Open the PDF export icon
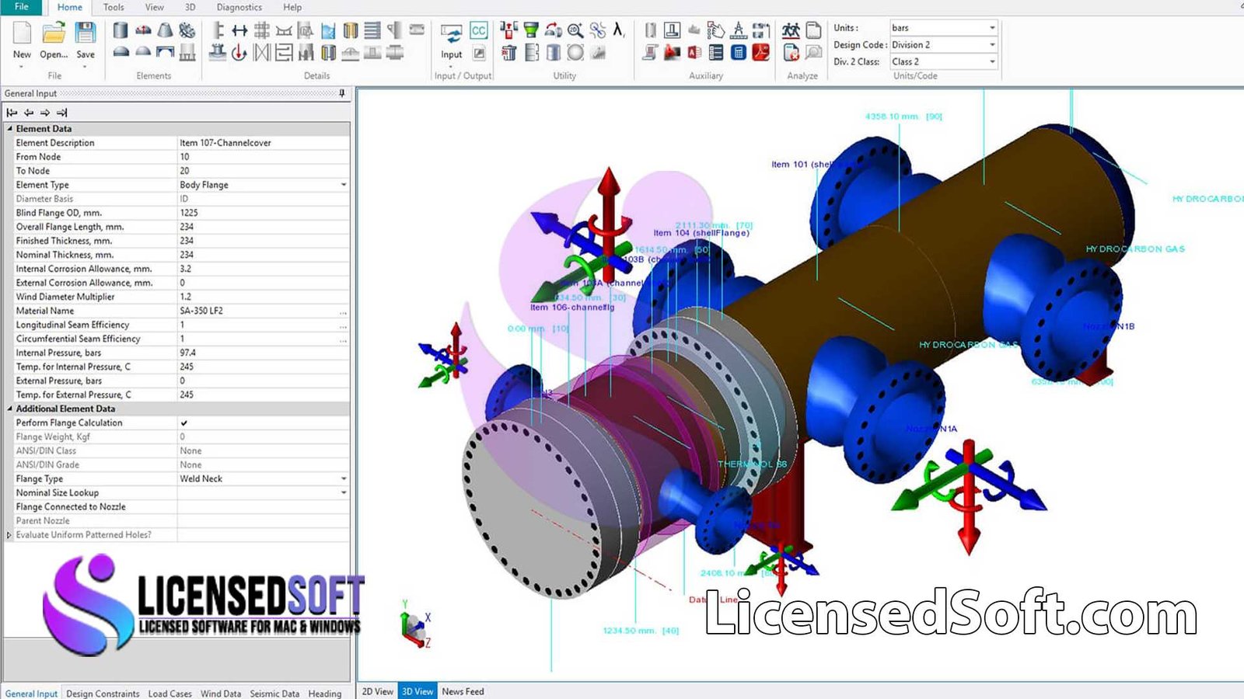The width and height of the screenshot is (1244, 699). pos(761,53)
